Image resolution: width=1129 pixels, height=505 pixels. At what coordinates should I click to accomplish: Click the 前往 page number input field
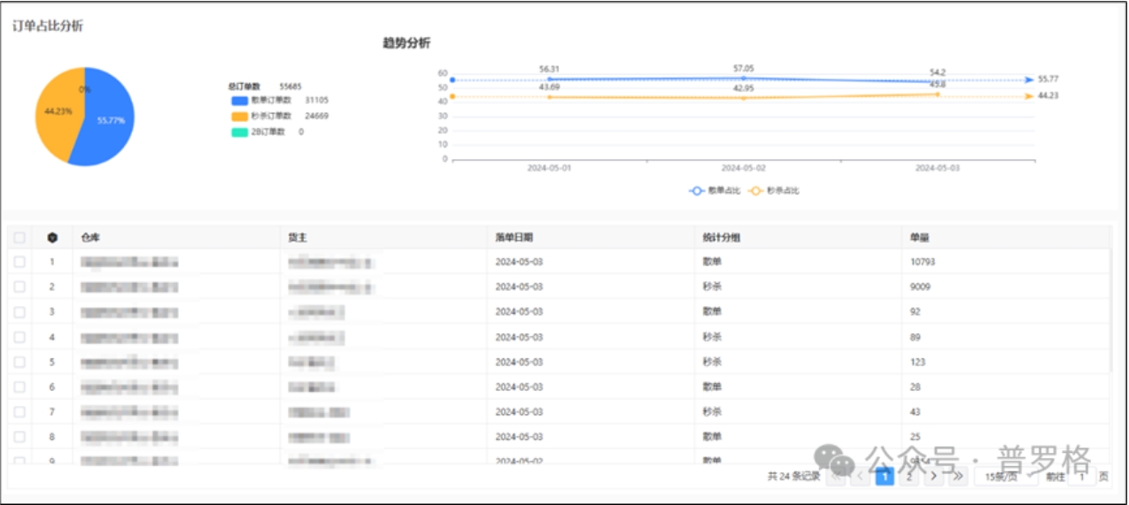(x=1081, y=477)
